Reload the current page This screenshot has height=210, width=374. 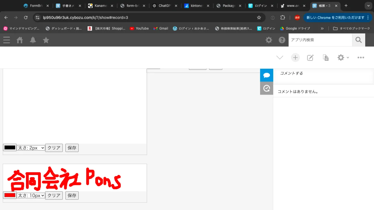coord(26,18)
